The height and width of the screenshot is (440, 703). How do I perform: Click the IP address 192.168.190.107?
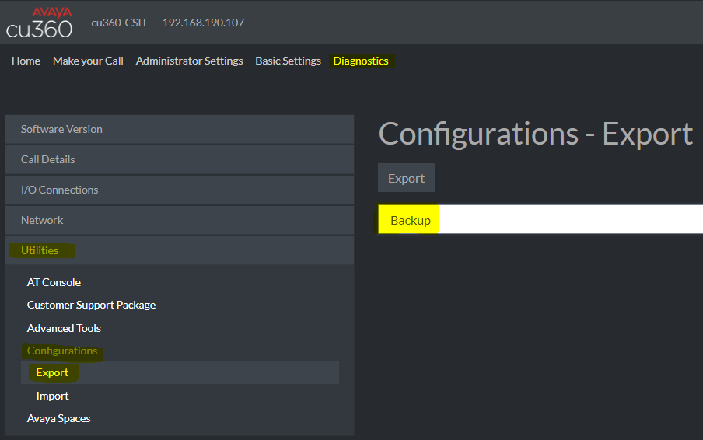203,23
